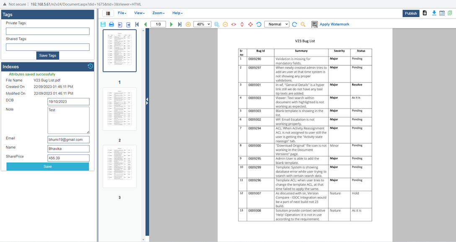Image resolution: width=456 pixels, height=242 pixels.
Task: Open the File menu
Action: pyautogui.click(x=122, y=13)
